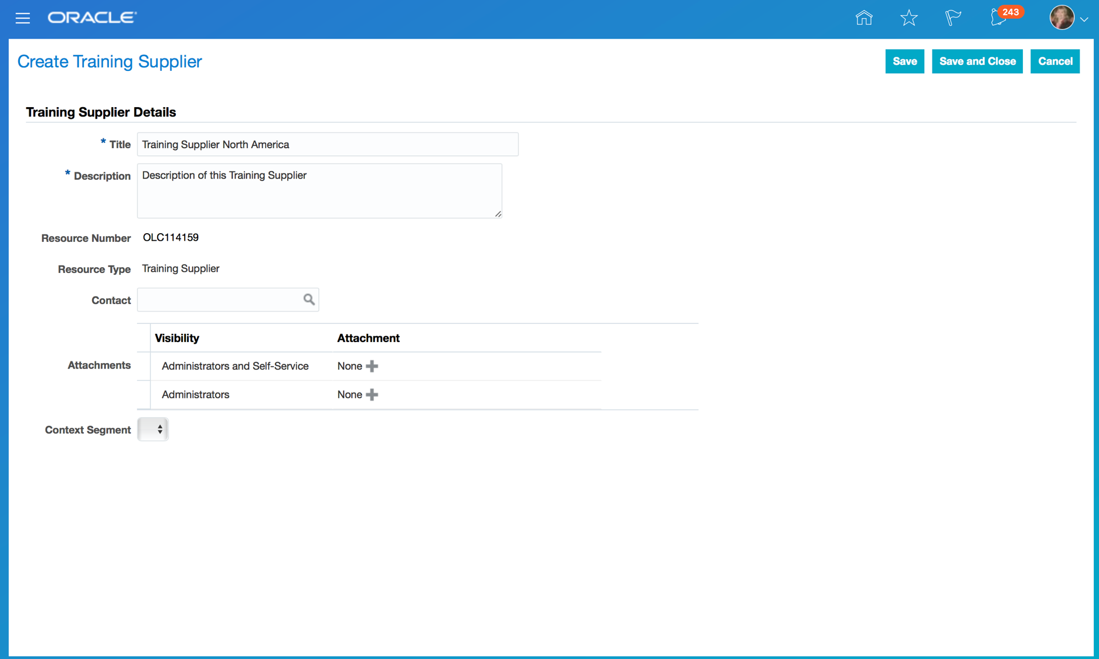Image resolution: width=1099 pixels, height=659 pixels.
Task: Click Save and Close
Action: tap(977, 62)
